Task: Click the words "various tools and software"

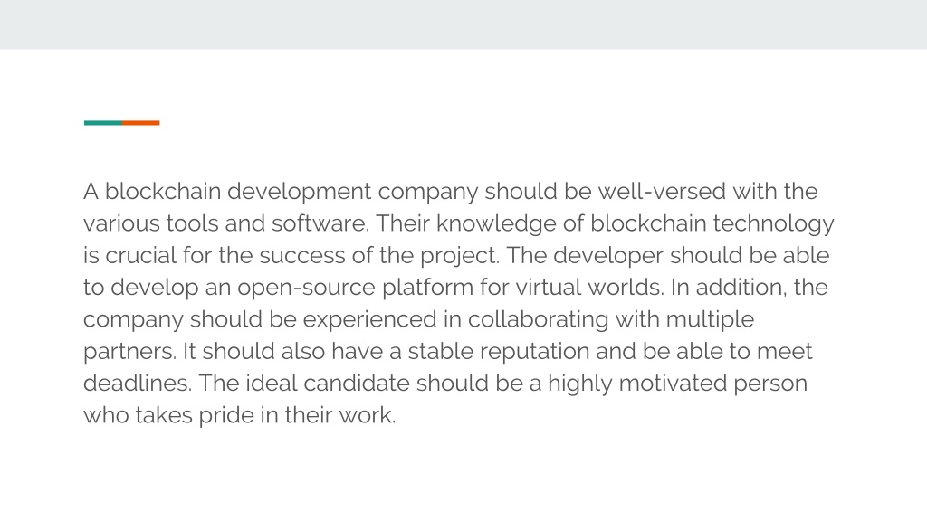Action: [225, 223]
